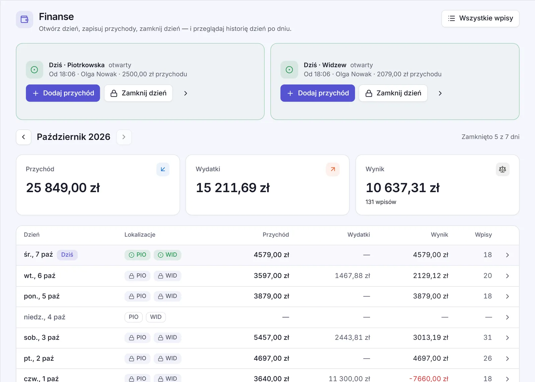This screenshot has height=382, width=535.
Task: Click the Finanse wallet icon
Action: coord(24,19)
